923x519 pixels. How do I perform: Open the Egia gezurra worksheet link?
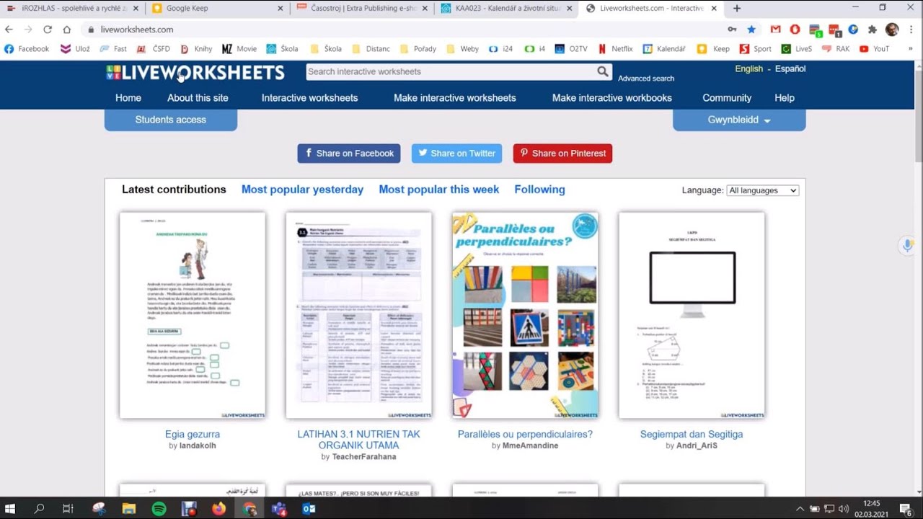193,435
